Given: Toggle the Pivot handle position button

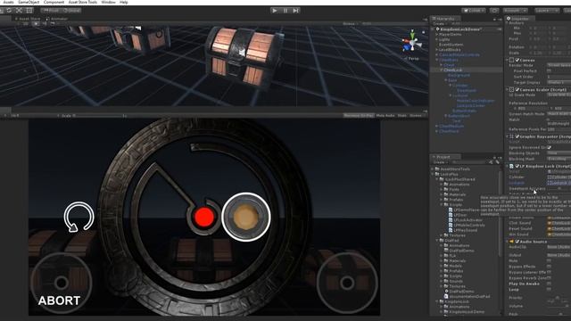Looking at the screenshot, I should [51, 11].
